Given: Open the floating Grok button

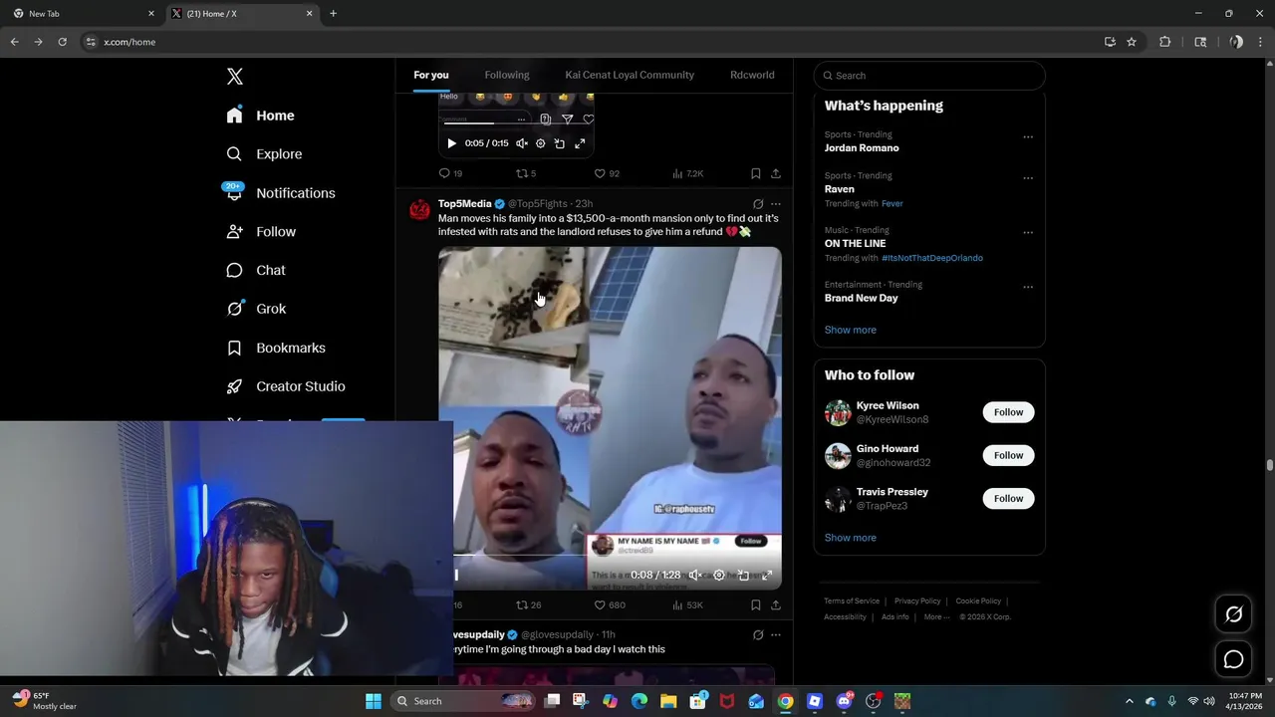Looking at the screenshot, I should [x=1233, y=614].
